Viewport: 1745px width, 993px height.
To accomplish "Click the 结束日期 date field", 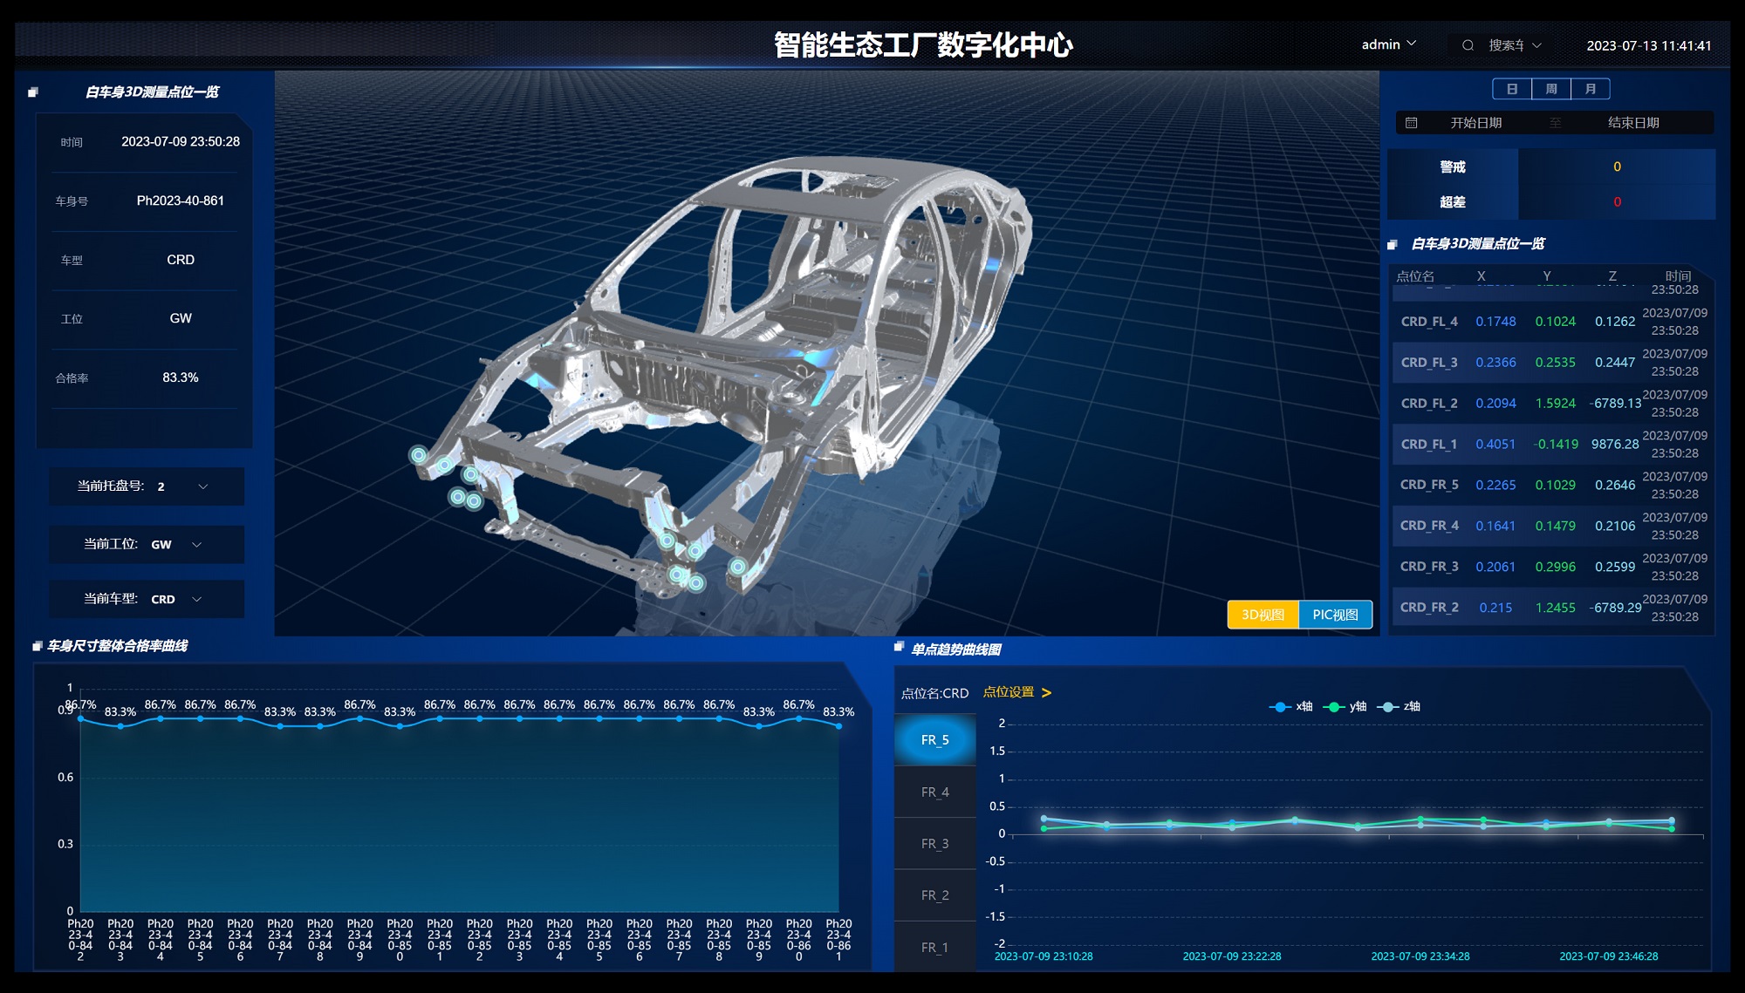I will [1633, 123].
